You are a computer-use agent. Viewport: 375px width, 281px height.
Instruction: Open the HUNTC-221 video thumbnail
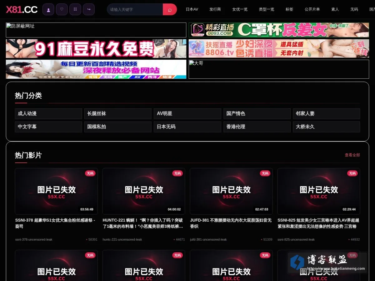pos(144,191)
